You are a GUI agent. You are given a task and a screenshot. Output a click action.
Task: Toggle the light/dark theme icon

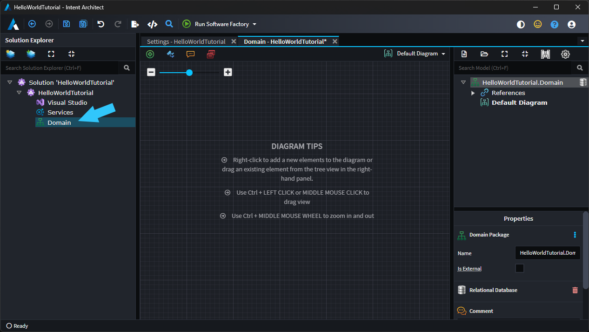click(521, 24)
